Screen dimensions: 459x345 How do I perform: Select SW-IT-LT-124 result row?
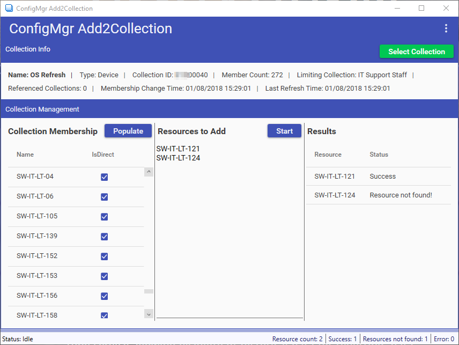pos(379,195)
